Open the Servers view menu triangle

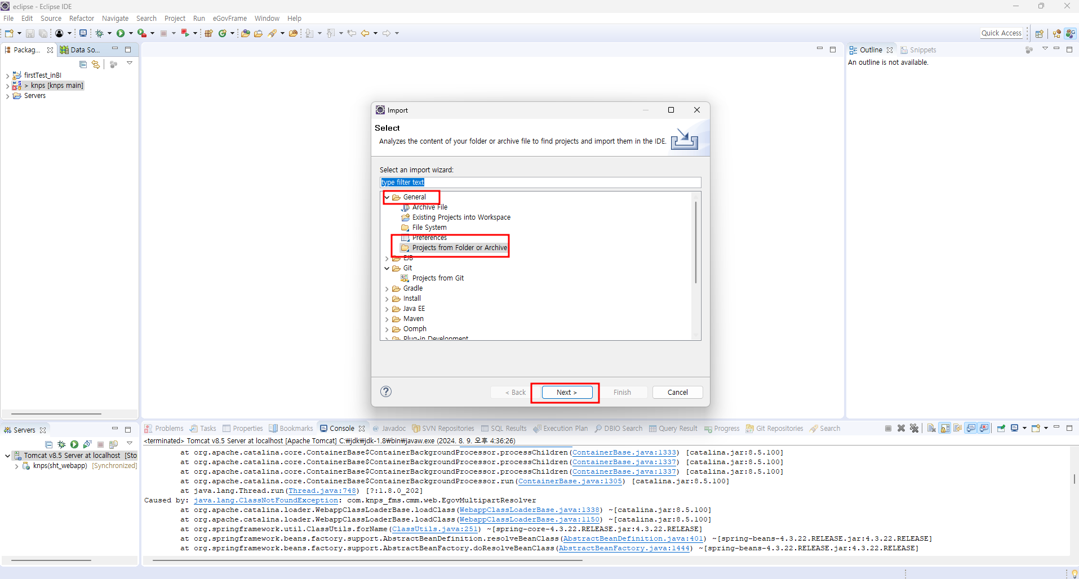pos(130,443)
